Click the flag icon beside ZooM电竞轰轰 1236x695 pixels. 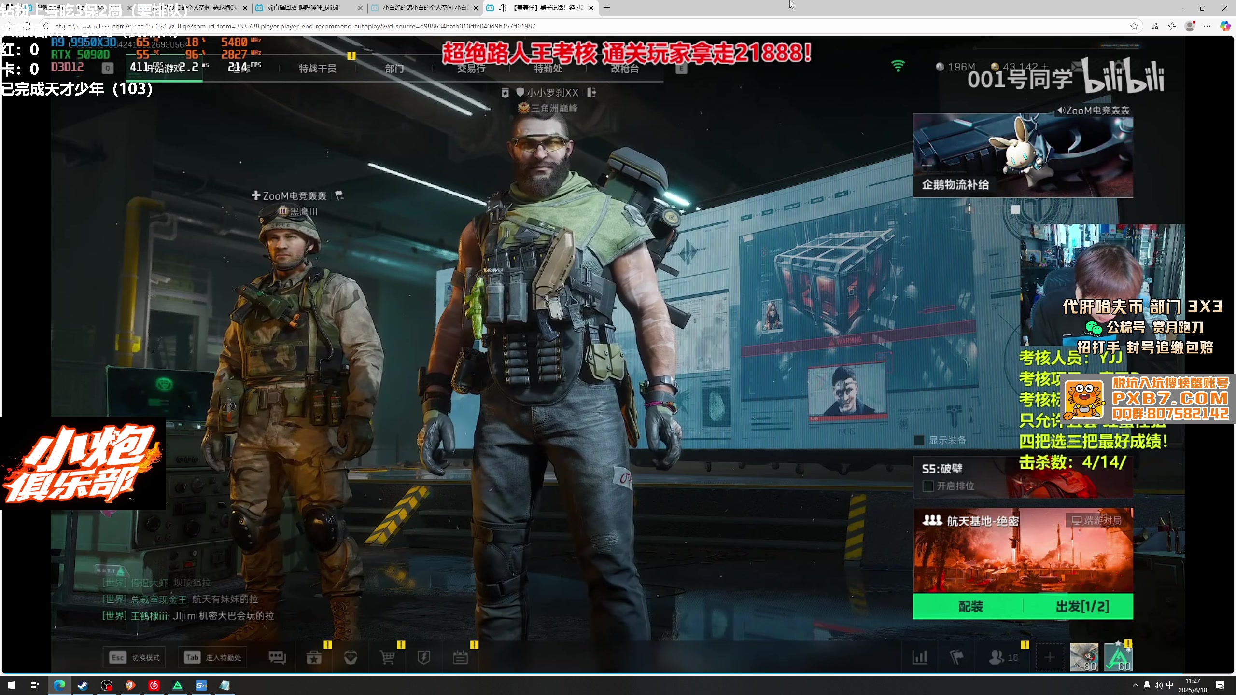pyautogui.click(x=339, y=195)
